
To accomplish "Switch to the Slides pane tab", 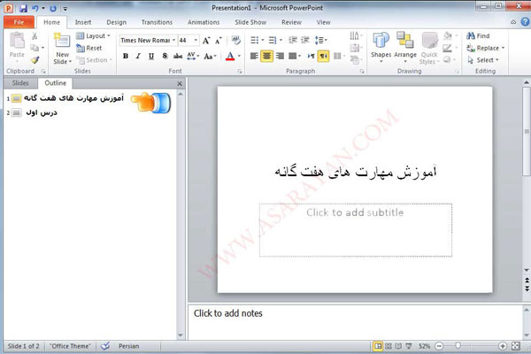I will click(19, 82).
